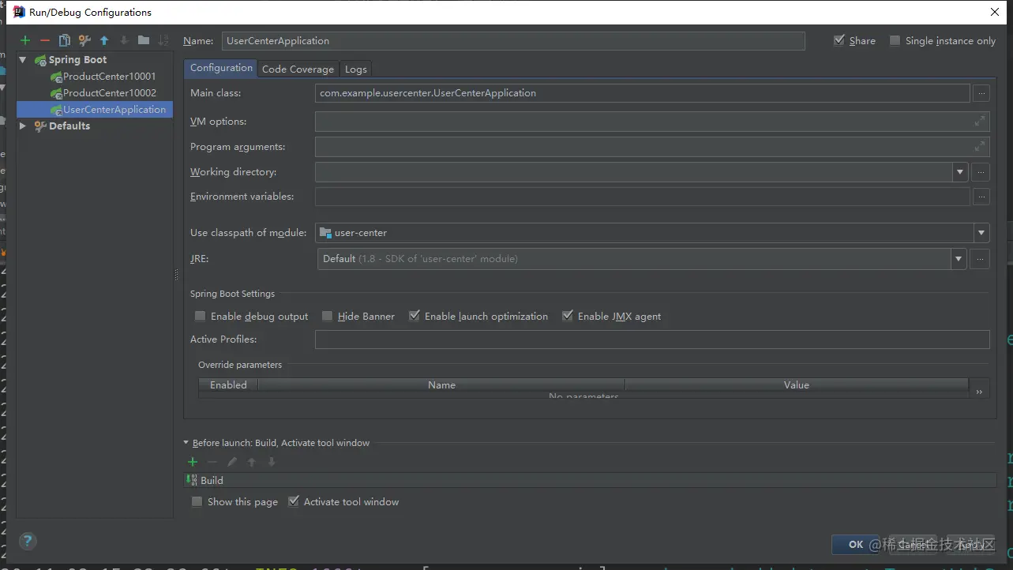This screenshot has height=570, width=1013.
Task: Toggle Enable launch optimization
Action: pyautogui.click(x=414, y=316)
